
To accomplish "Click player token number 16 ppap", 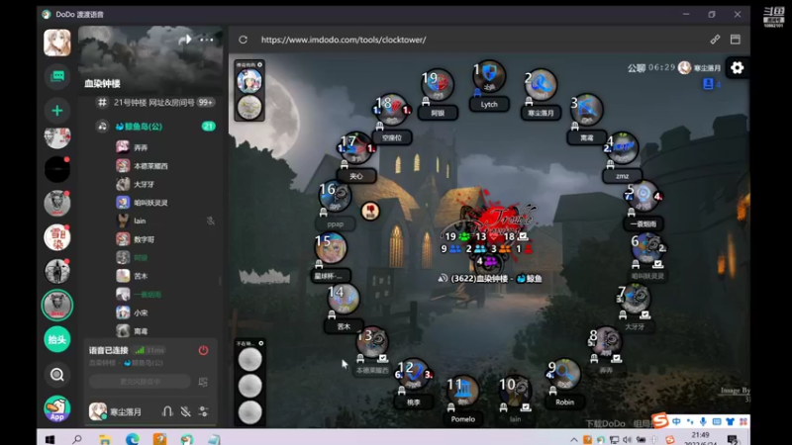I will [335, 196].
